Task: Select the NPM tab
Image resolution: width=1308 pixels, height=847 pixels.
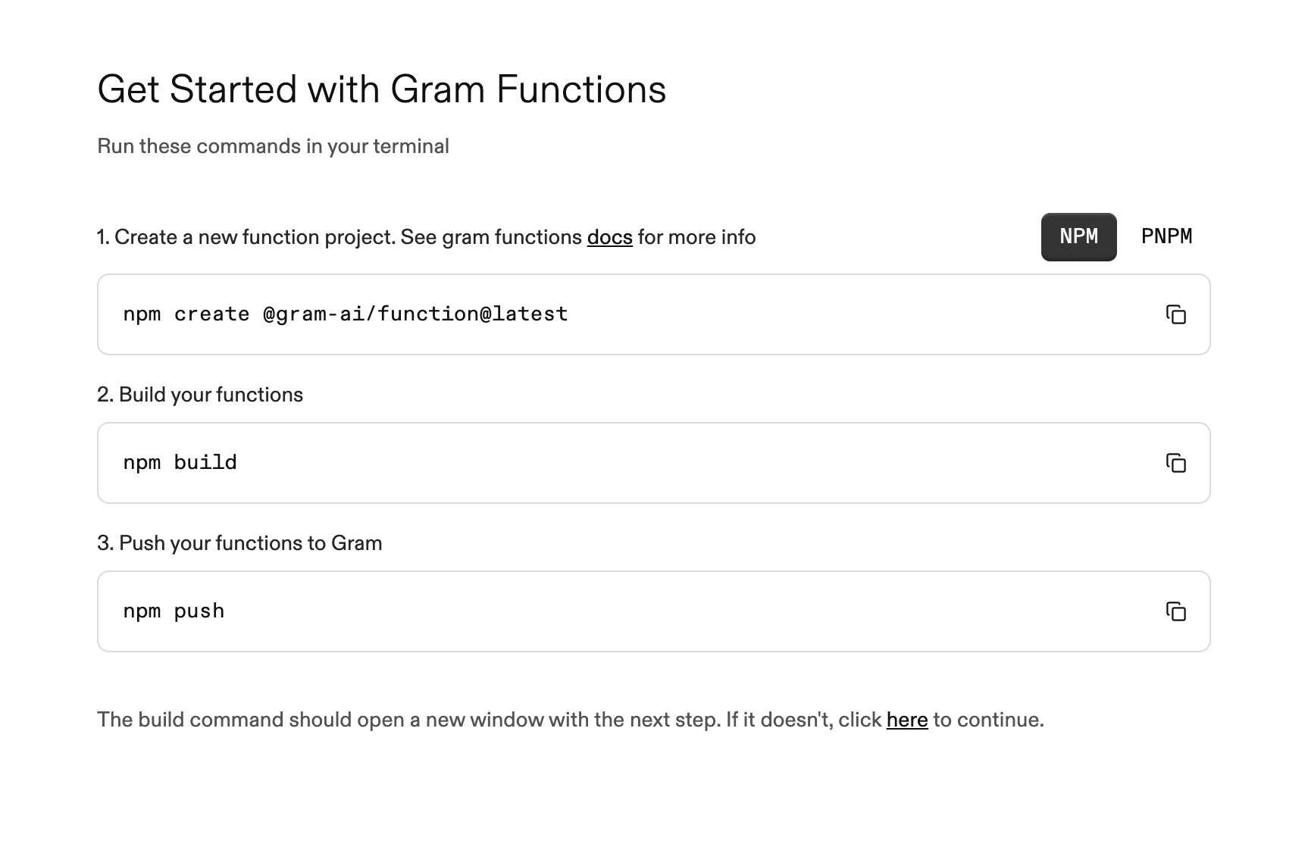Action: click(1078, 236)
